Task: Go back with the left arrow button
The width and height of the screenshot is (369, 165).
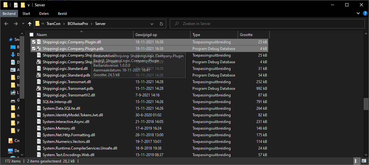Action: [x=6, y=24]
